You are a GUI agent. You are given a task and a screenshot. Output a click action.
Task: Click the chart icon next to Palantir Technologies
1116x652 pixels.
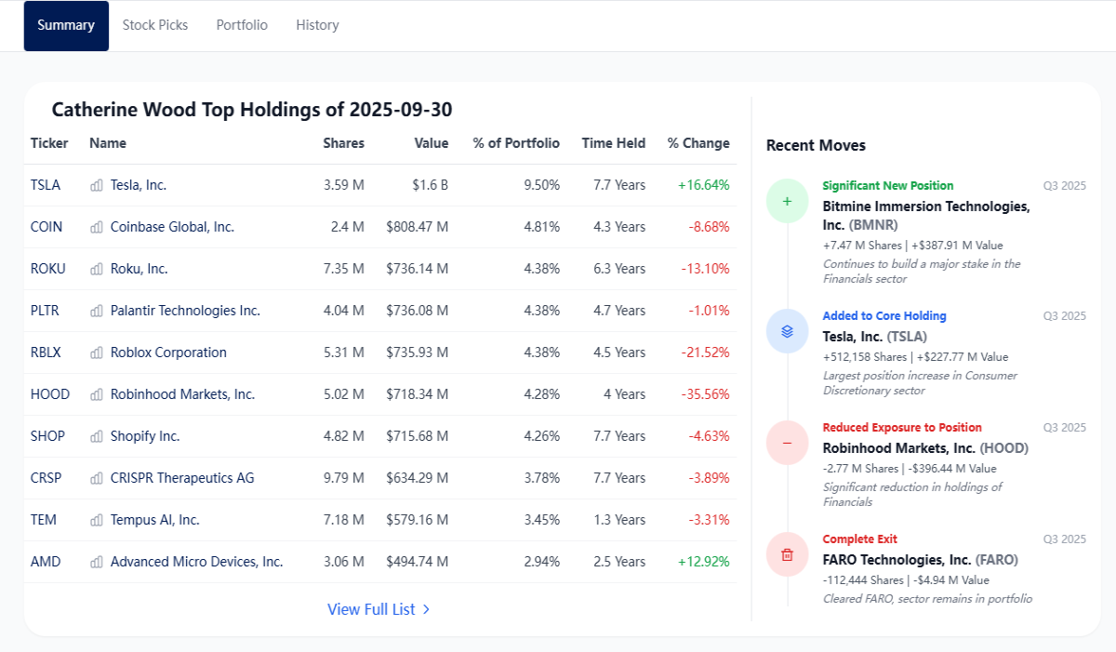click(x=97, y=311)
